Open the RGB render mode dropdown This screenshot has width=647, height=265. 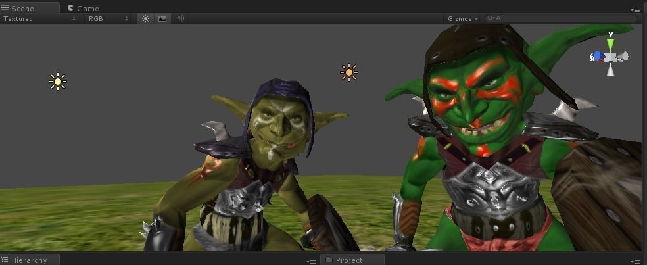click(108, 18)
